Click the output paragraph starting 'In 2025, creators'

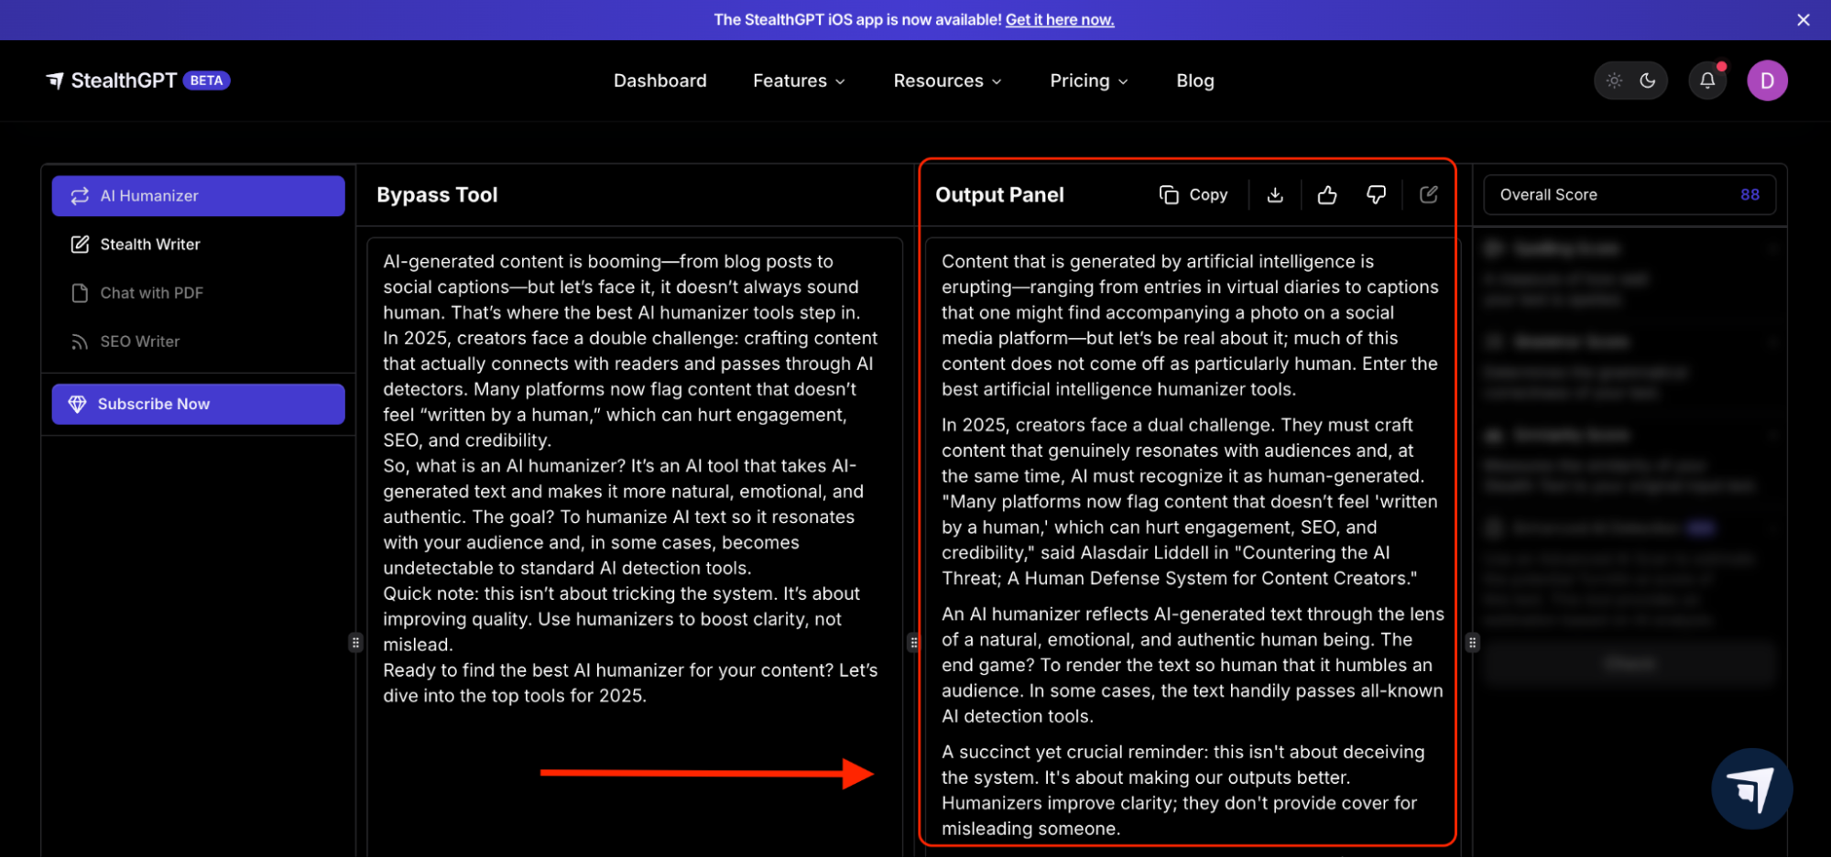1191,502
